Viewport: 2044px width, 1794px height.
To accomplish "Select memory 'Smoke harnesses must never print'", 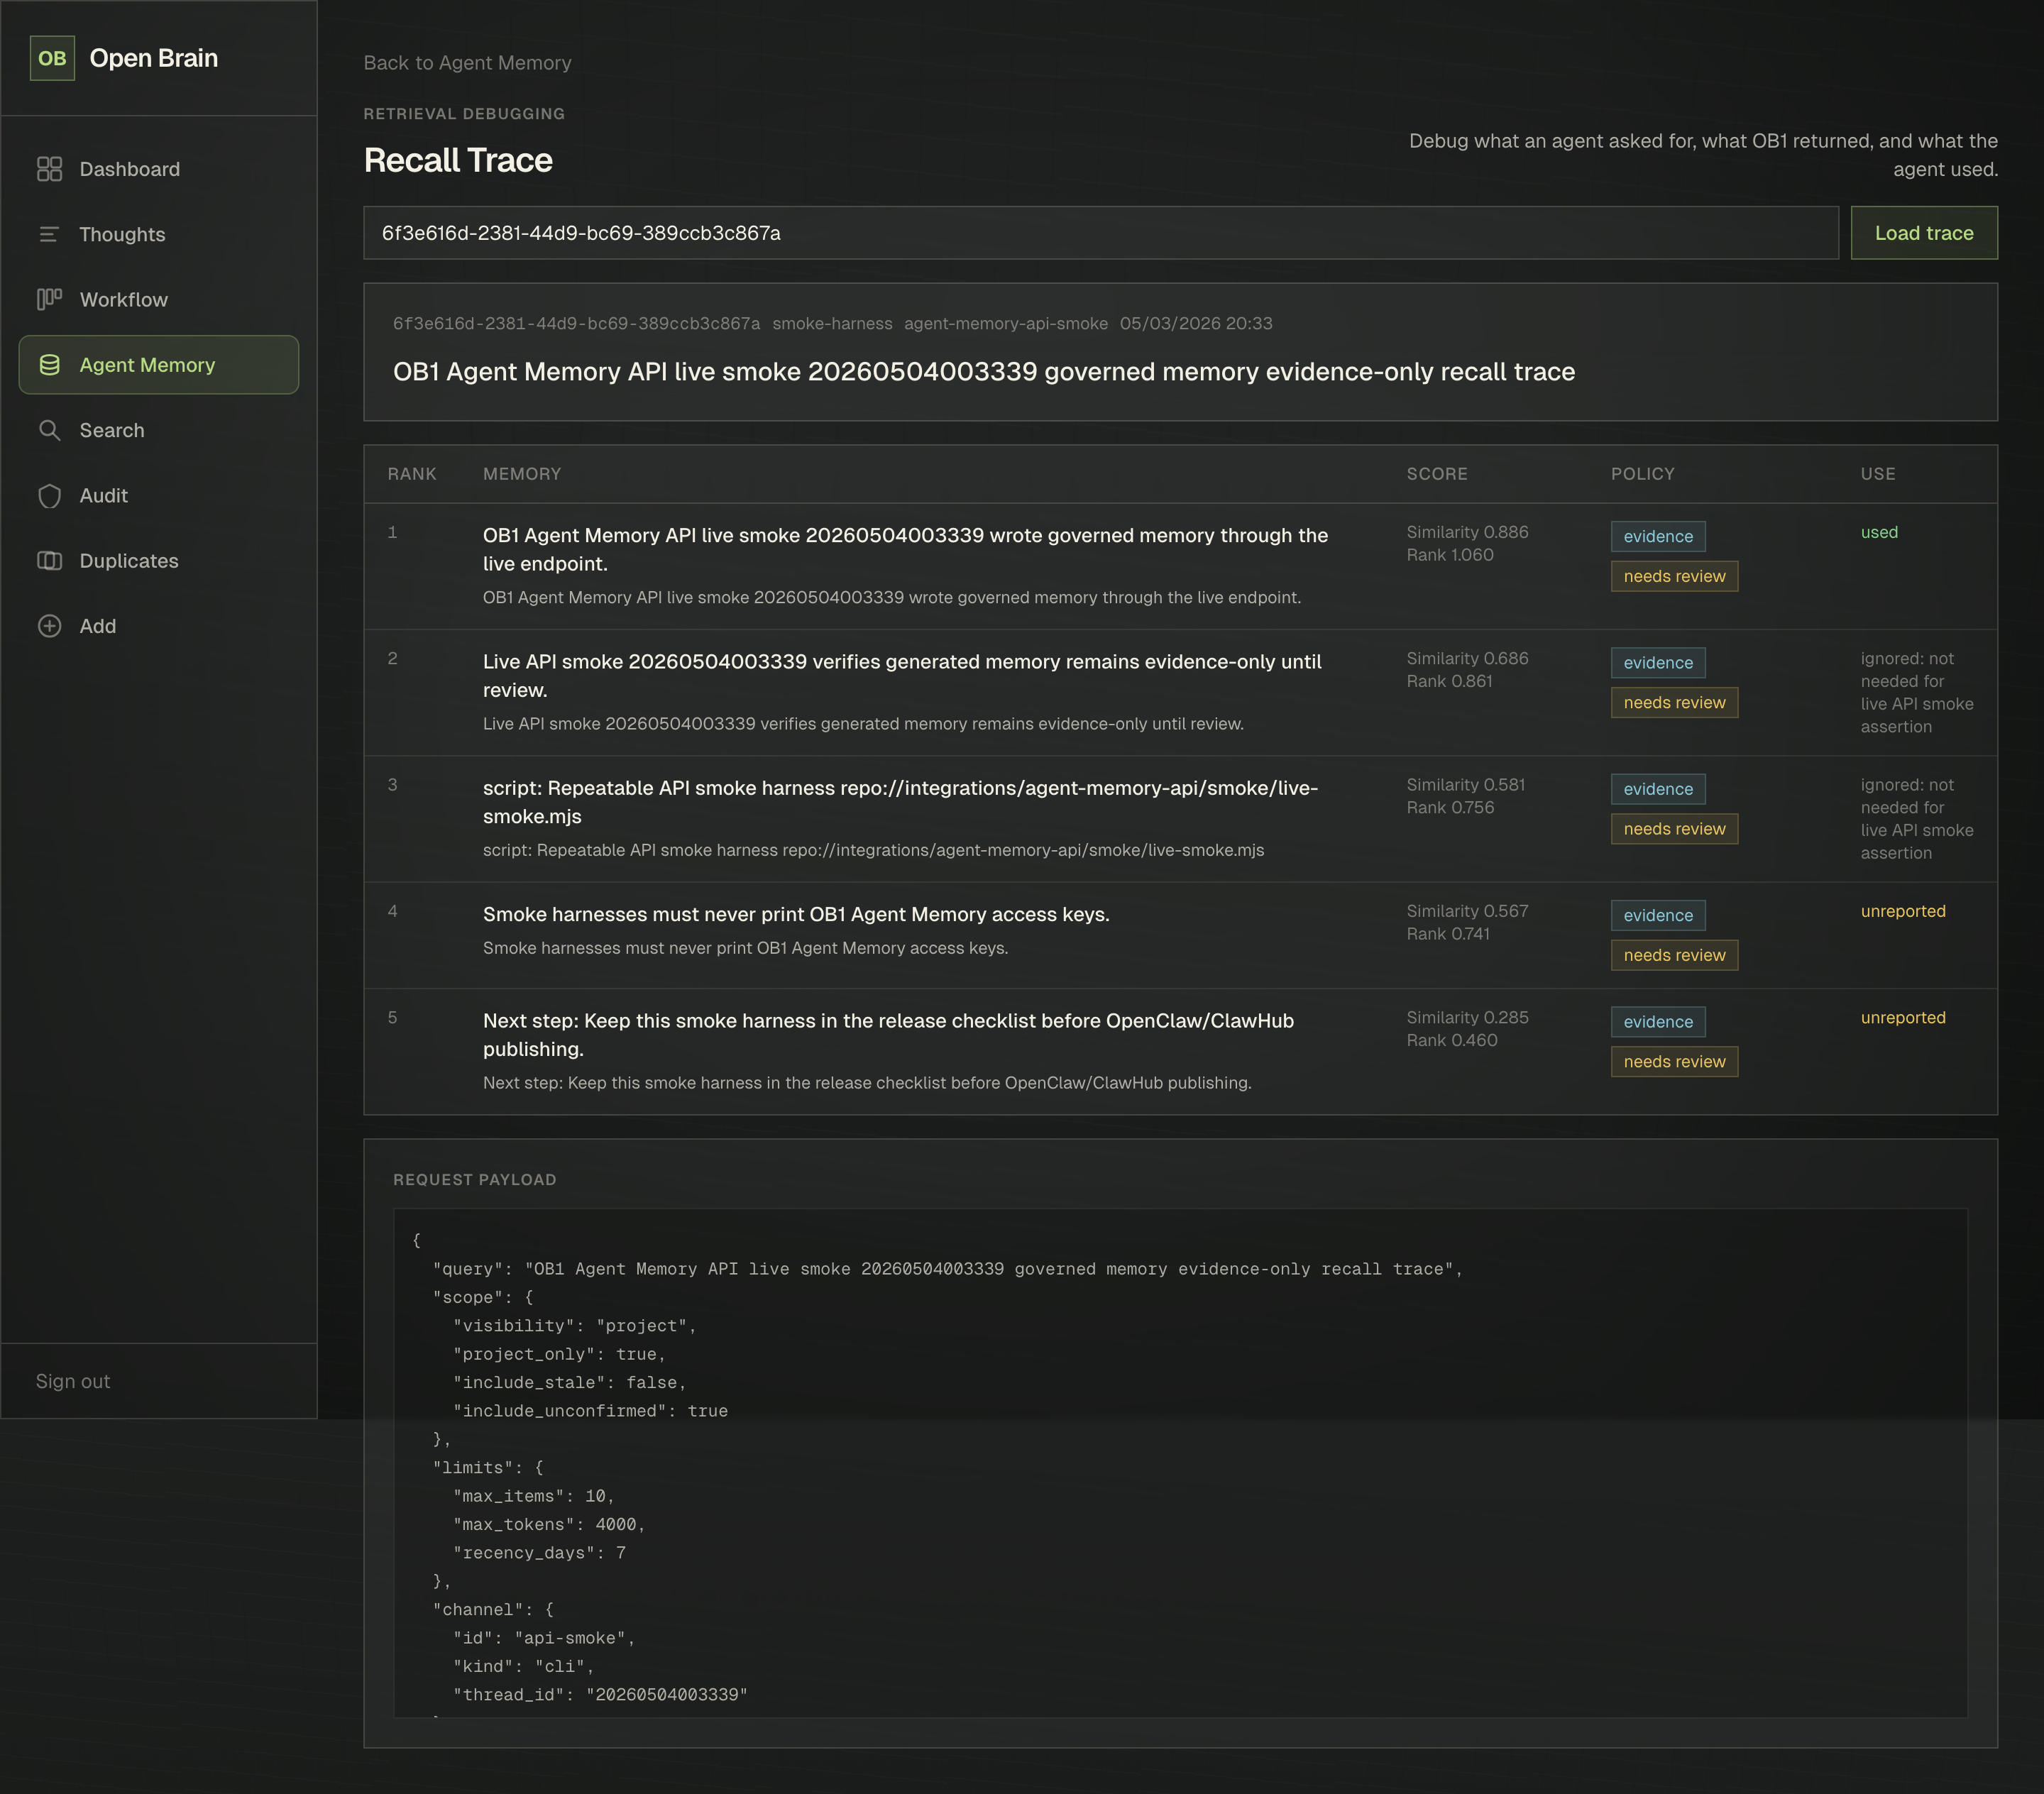I will (x=796, y=914).
